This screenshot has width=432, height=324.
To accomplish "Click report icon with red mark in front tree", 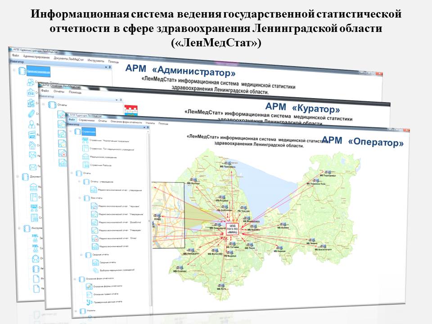I will pos(95,238).
